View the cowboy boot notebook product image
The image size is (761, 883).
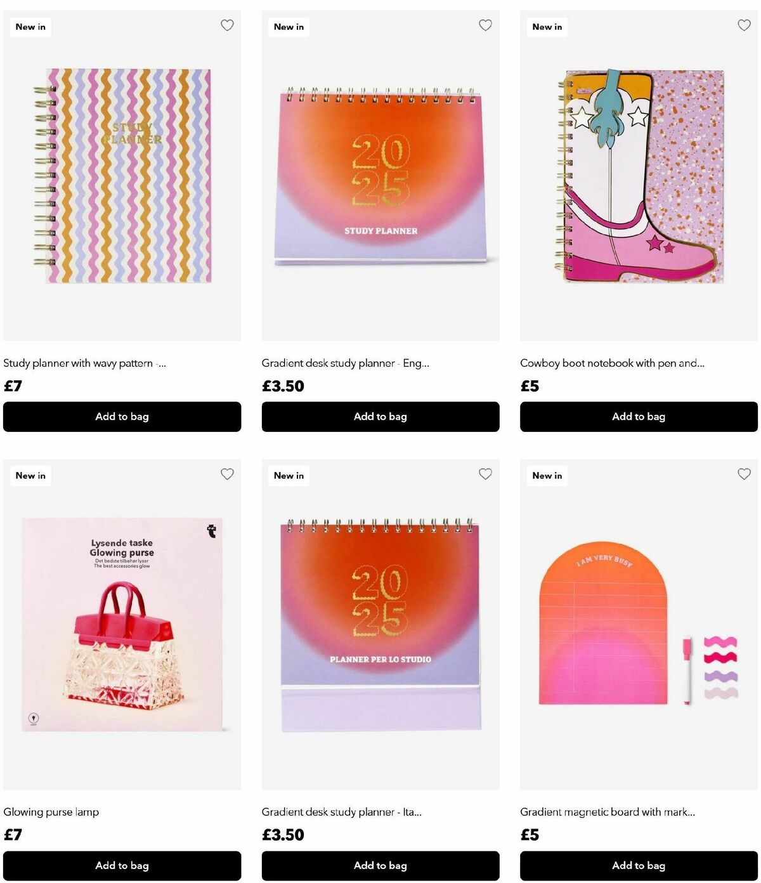point(639,176)
